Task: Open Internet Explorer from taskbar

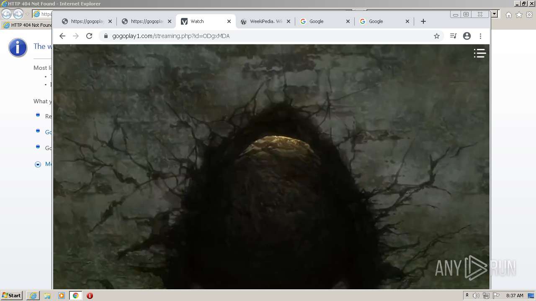Action: click(x=33, y=296)
